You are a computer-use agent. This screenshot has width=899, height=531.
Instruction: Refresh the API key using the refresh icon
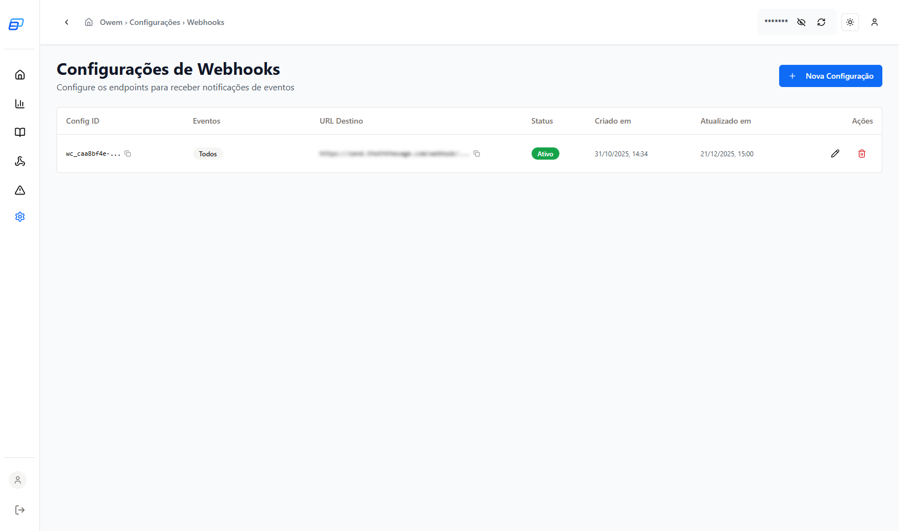tap(821, 22)
